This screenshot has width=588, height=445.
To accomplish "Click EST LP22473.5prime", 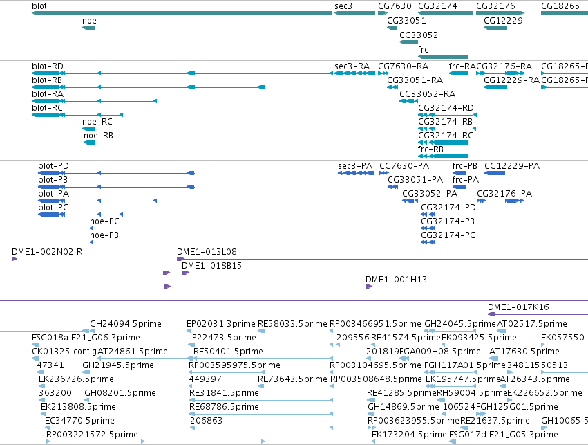I will coord(222,338).
